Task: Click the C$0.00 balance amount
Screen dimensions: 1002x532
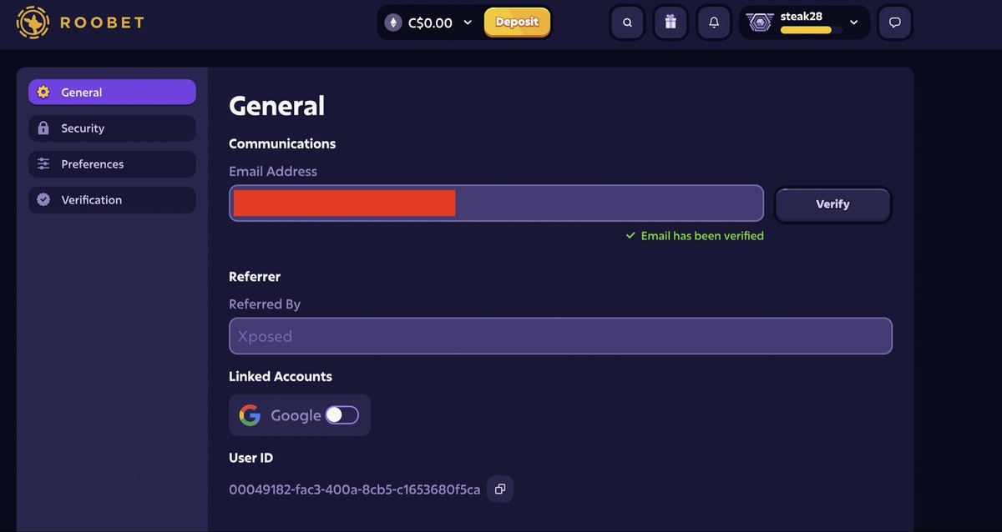Action: [430, 23]
